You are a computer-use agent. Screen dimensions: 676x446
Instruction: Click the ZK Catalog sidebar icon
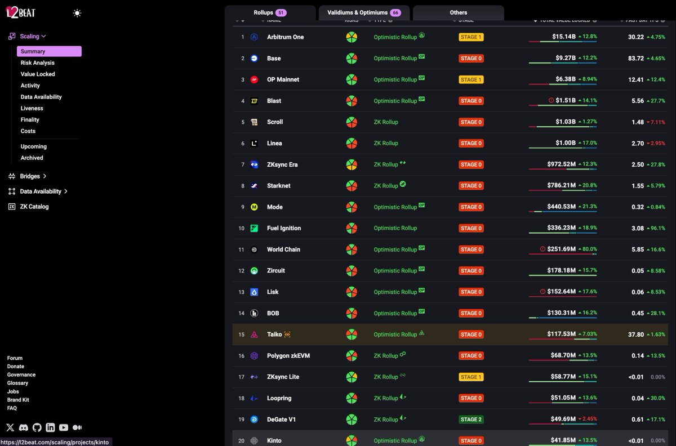pos(12,207)
